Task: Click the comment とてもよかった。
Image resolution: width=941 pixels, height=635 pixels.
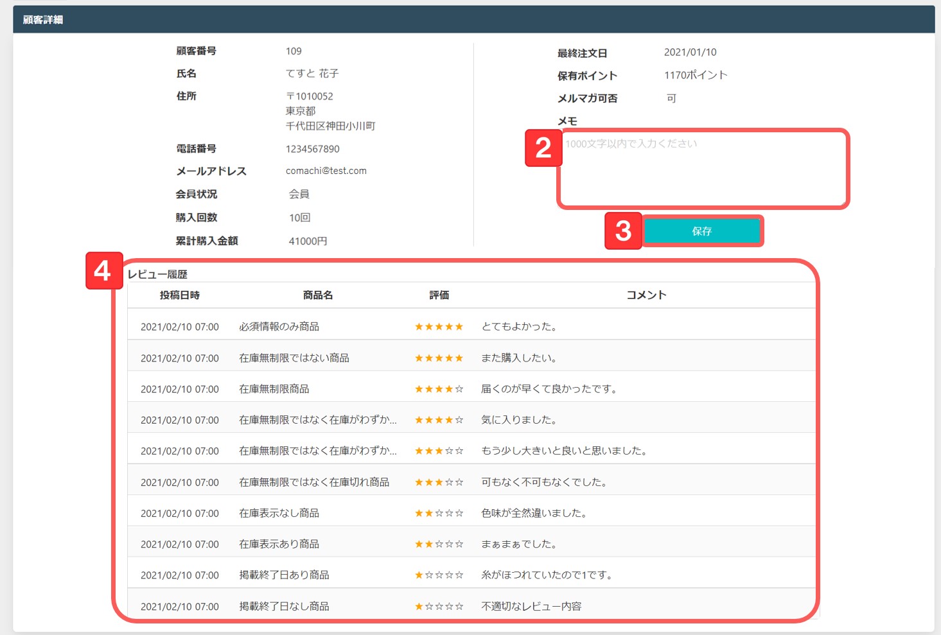Action: pos(521,327)
